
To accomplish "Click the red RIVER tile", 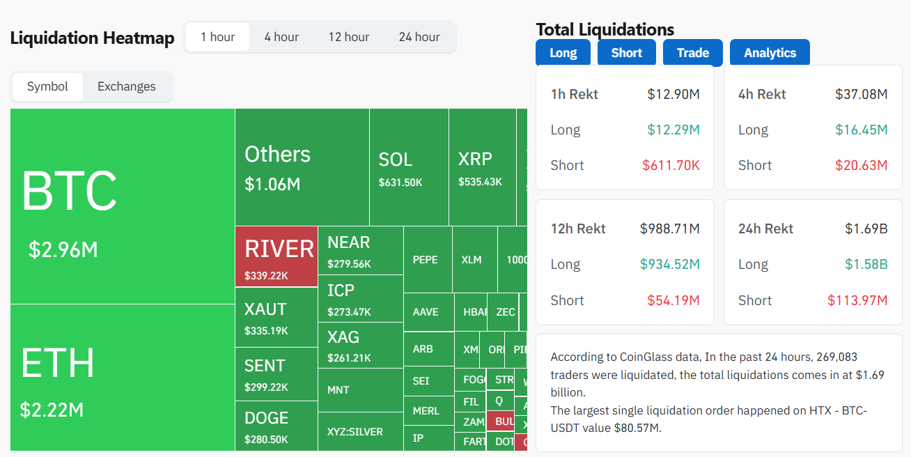I will click(276, 258).
